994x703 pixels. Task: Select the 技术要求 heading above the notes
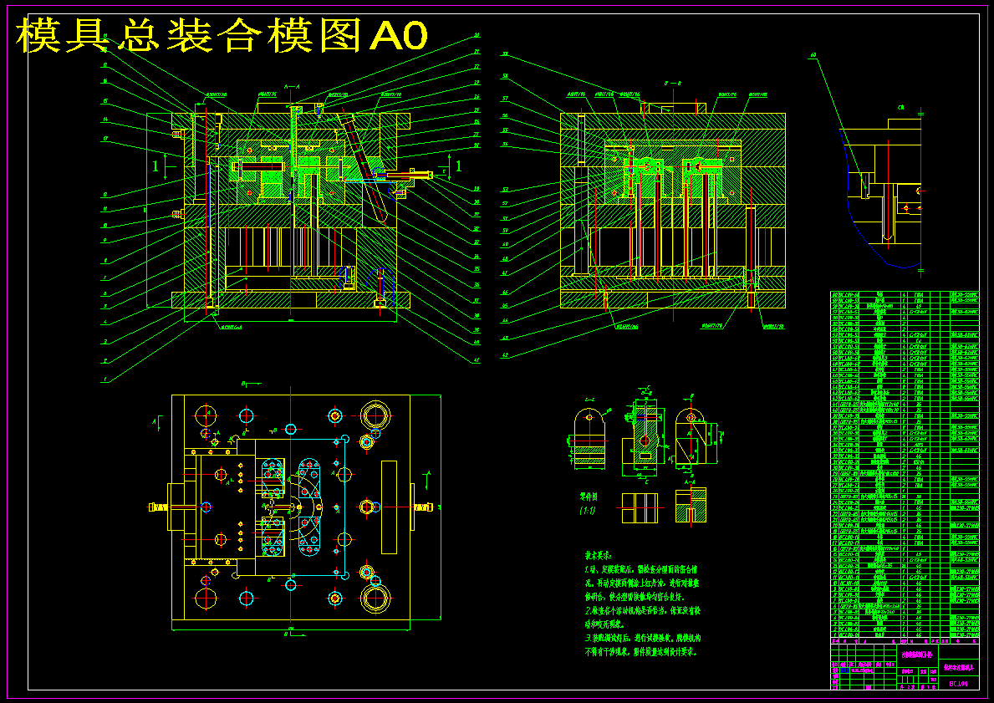(598, 555)
